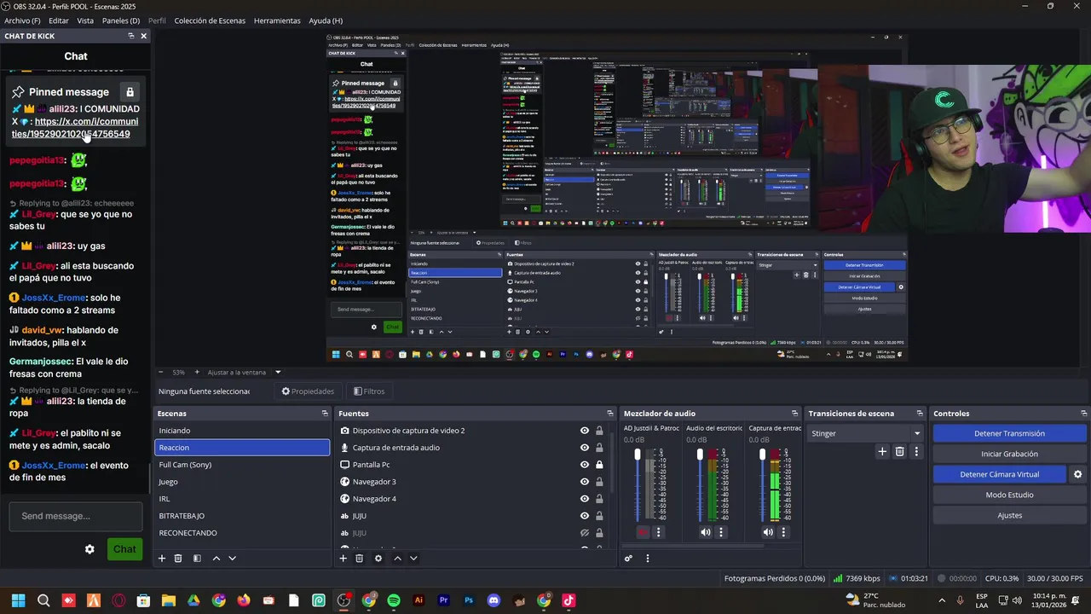Pop out the Fuentes dock panel
The image size is (1091, 614).
pyautogui.click(x=610, y=414)
